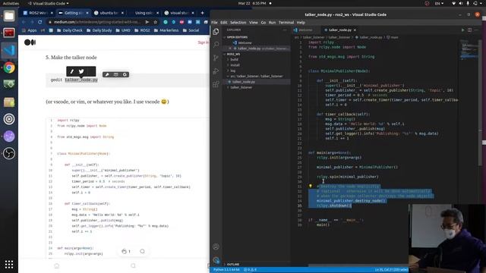Open the Selection menu in VS Code
This screenshot has height=273, width=486.
click(238, 23)
